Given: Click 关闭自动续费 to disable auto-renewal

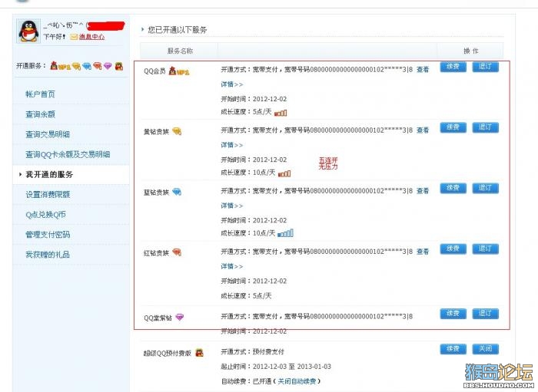Looking at the screenshot, I should tap(297, 381).
